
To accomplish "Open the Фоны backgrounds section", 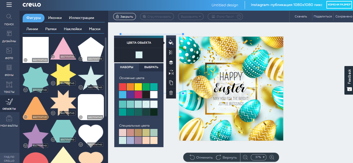I will (x=9, y=70).
